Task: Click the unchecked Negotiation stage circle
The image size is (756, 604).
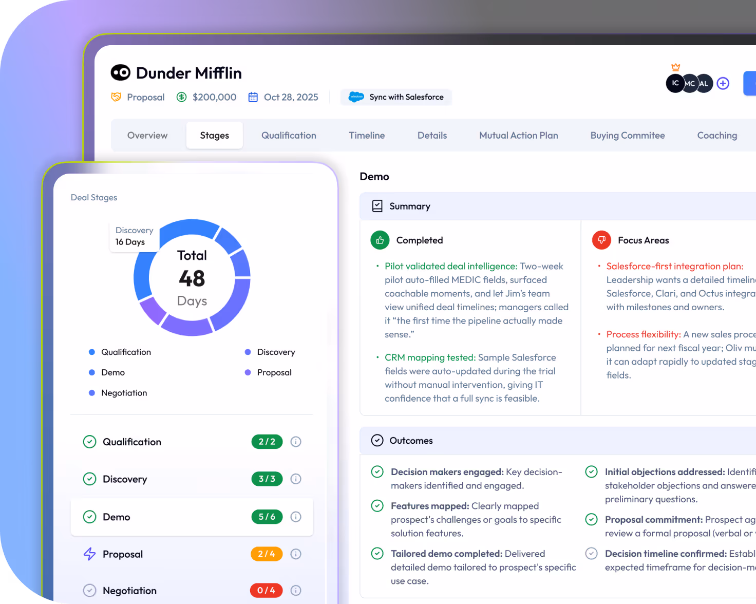Action: (x=89, y=590)
